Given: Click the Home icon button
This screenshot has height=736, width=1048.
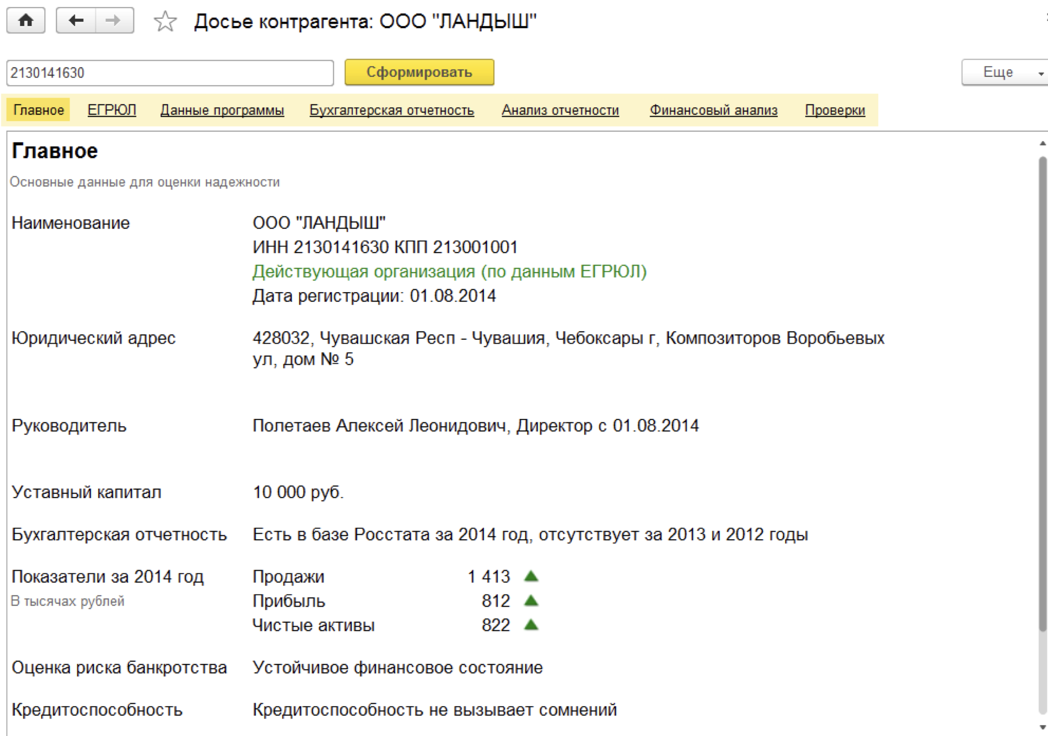Looking at the screenshot, I should (x=25, y=21).
